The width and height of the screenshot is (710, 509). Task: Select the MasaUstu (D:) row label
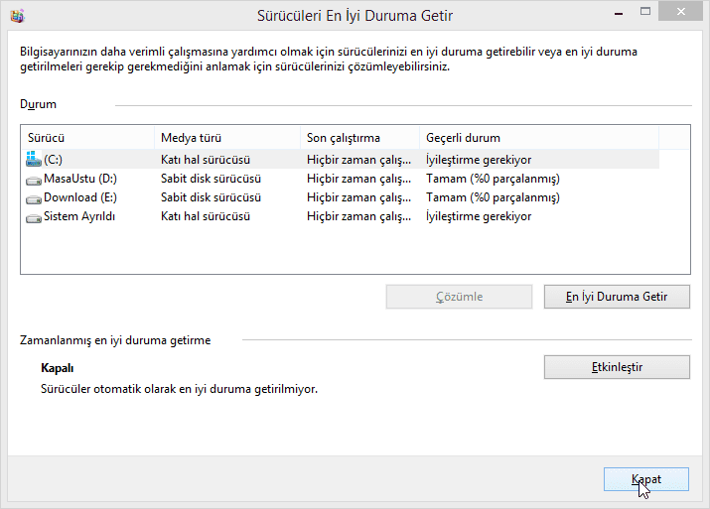coord(80,179)
